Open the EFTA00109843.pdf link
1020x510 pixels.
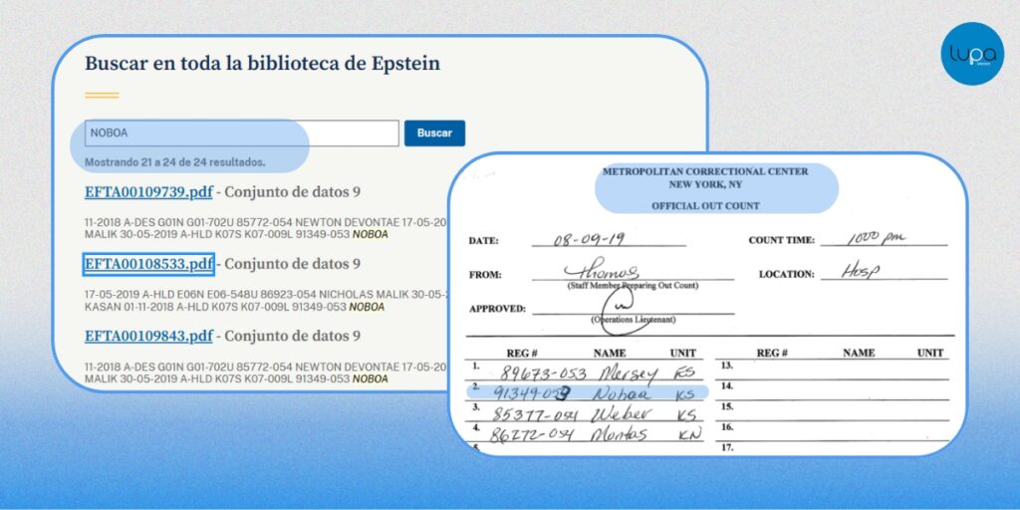pyautogui.click(x=148, y=336)
